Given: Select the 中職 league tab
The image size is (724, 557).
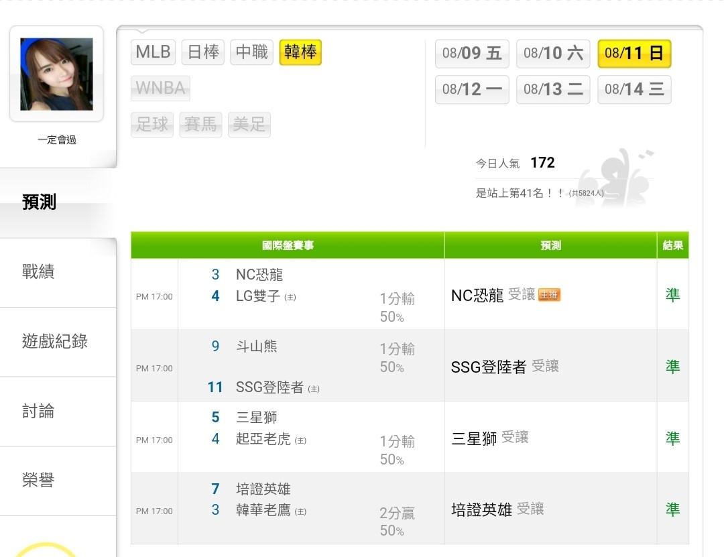Looking at the screenshot, I should [251, 52].
